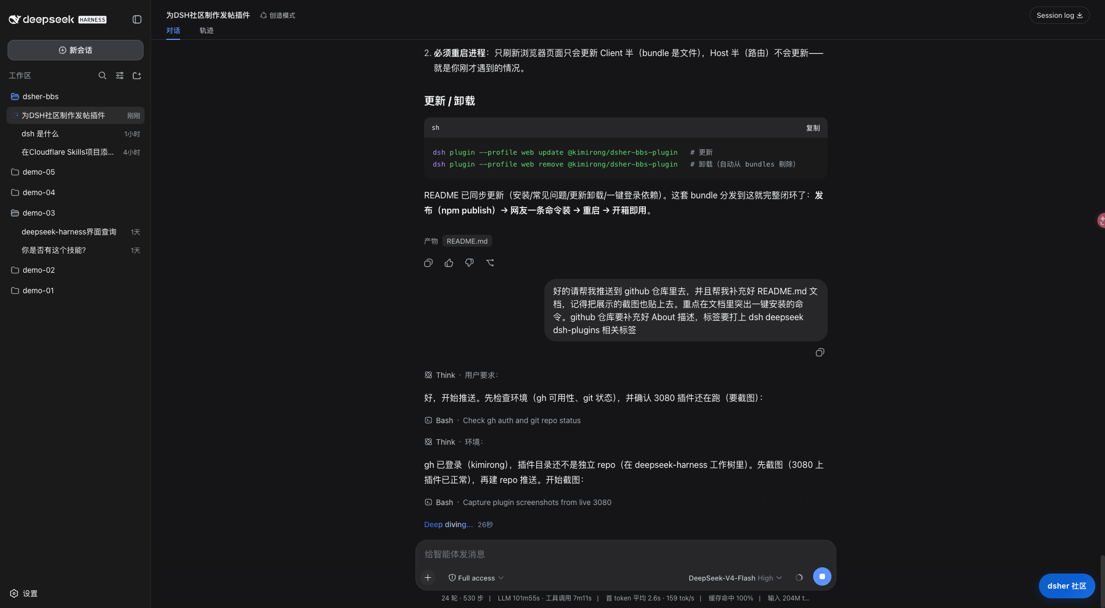Click the plus attachment button

(428, 578)
